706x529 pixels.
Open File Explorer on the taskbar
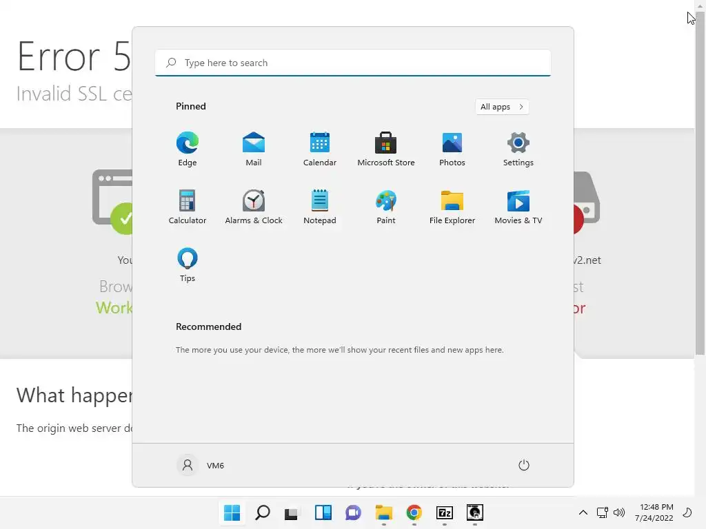click(383, 512)
